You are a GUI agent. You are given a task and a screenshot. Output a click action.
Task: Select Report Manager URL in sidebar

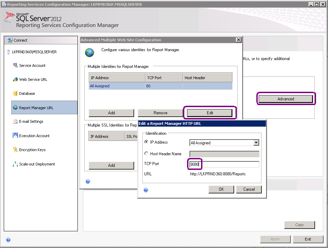coord(44,107)
